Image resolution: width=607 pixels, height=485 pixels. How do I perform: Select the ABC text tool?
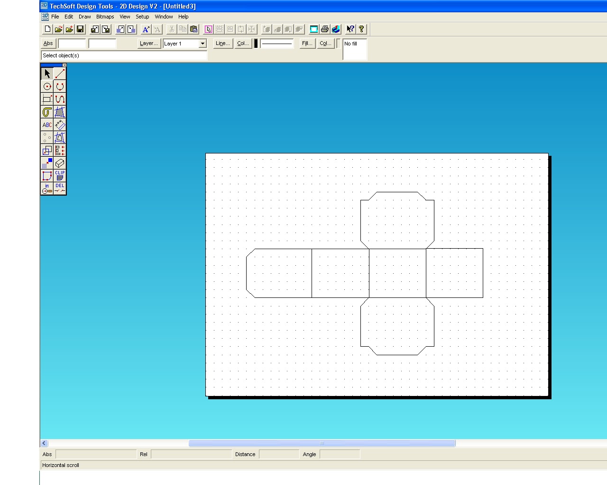[x=47, y=125]
